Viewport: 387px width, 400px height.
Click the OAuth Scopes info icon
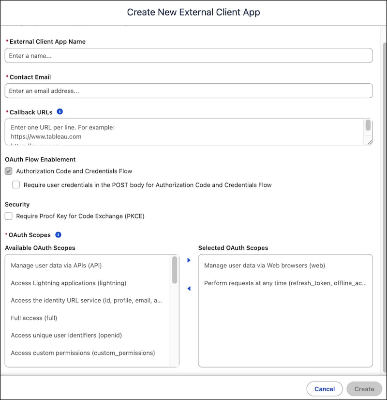tap(59, 235)
